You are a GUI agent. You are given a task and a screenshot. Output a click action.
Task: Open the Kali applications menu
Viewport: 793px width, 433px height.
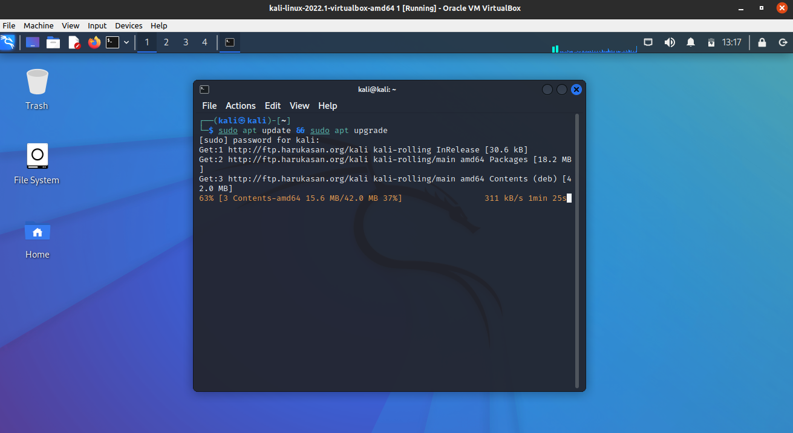coord(8,42)
